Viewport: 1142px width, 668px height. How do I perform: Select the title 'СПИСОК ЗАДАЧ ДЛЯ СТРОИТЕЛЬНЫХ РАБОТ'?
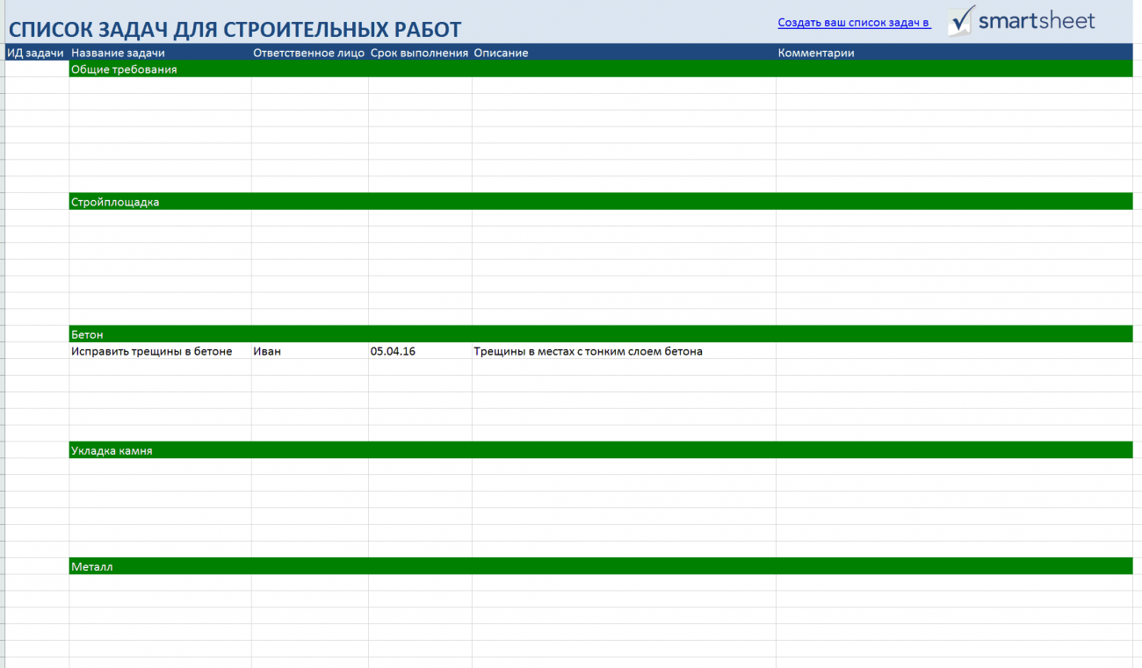point(235,29)
